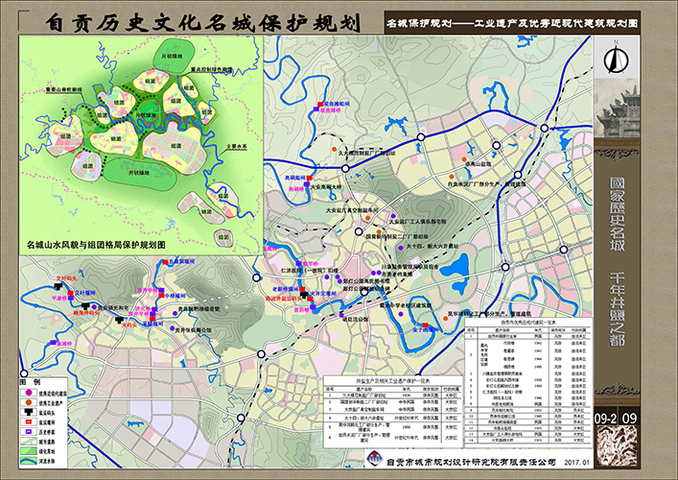Click purple dot at 大安盐厂工人俱乐部
Image resolution: width=678 pixels, height=480 pixels.
[x=393, y=216]
